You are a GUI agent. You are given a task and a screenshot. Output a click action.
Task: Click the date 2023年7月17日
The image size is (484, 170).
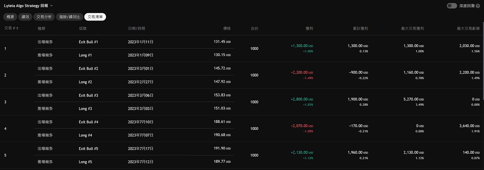point(141,148)
